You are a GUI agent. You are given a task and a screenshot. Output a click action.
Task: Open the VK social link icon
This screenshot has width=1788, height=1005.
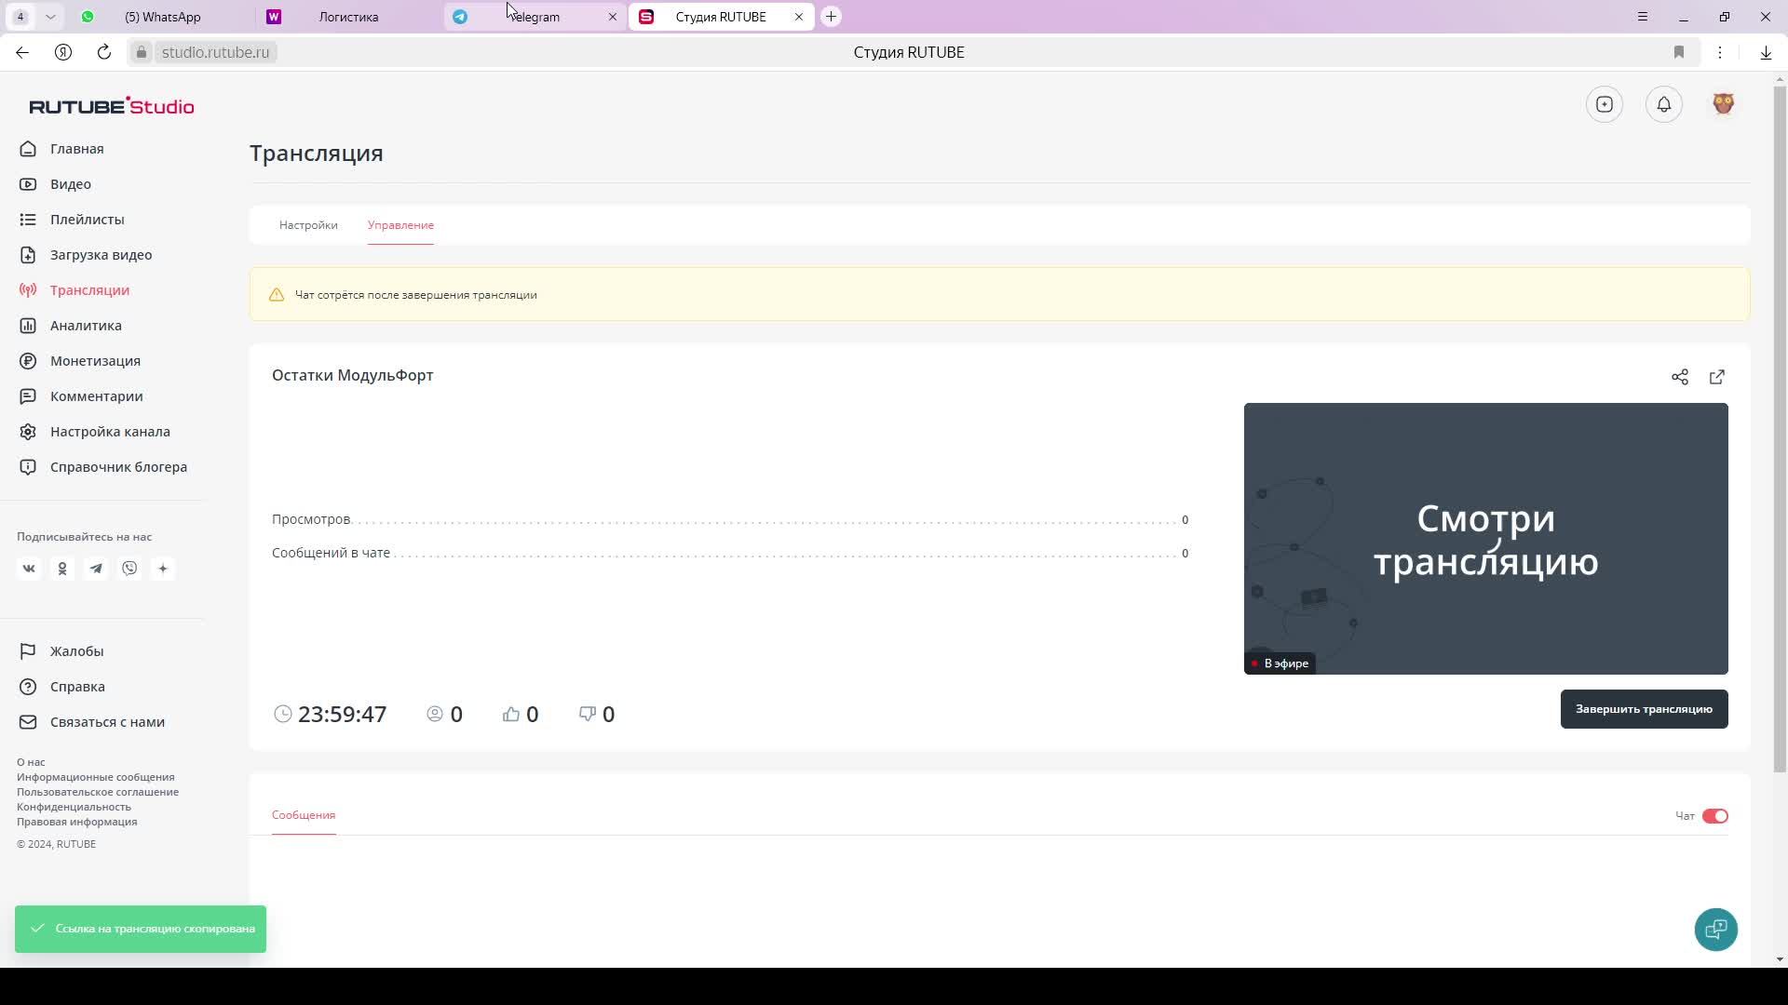point(29,569)
